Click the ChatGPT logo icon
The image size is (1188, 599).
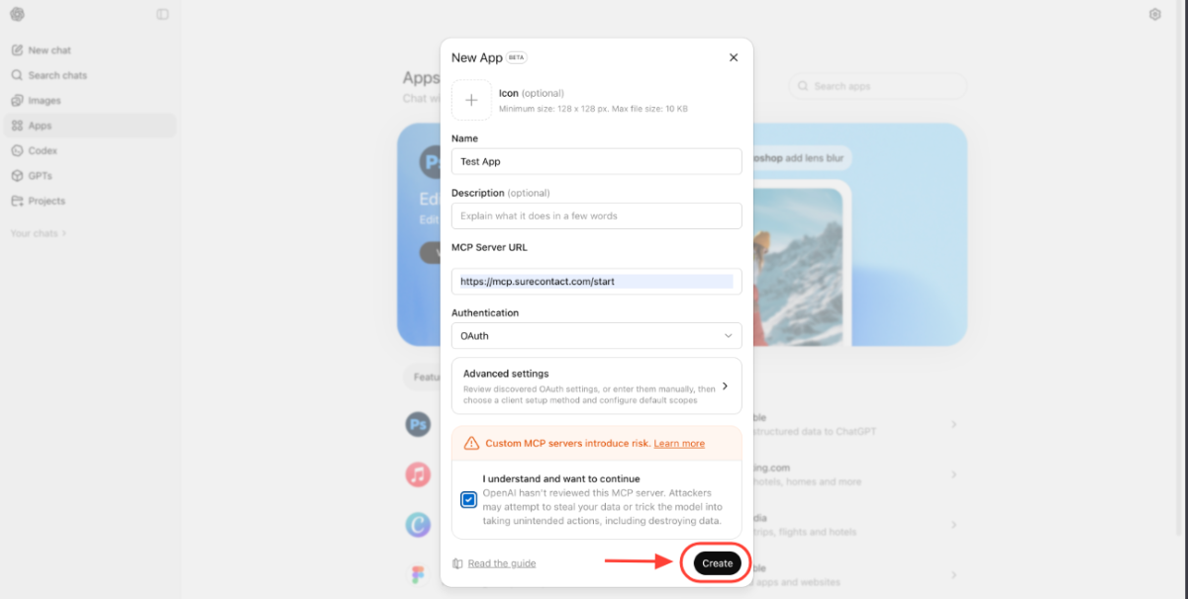point(17,14)
